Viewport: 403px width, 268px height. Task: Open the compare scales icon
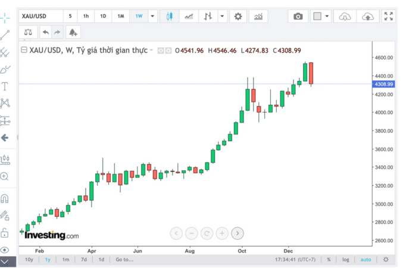(x=28, y=32)
